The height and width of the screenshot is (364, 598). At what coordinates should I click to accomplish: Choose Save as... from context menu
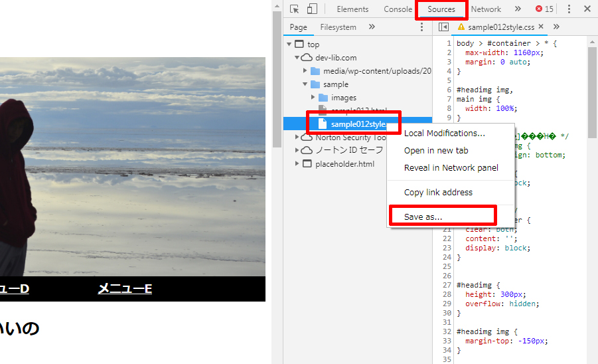point(423,217)
